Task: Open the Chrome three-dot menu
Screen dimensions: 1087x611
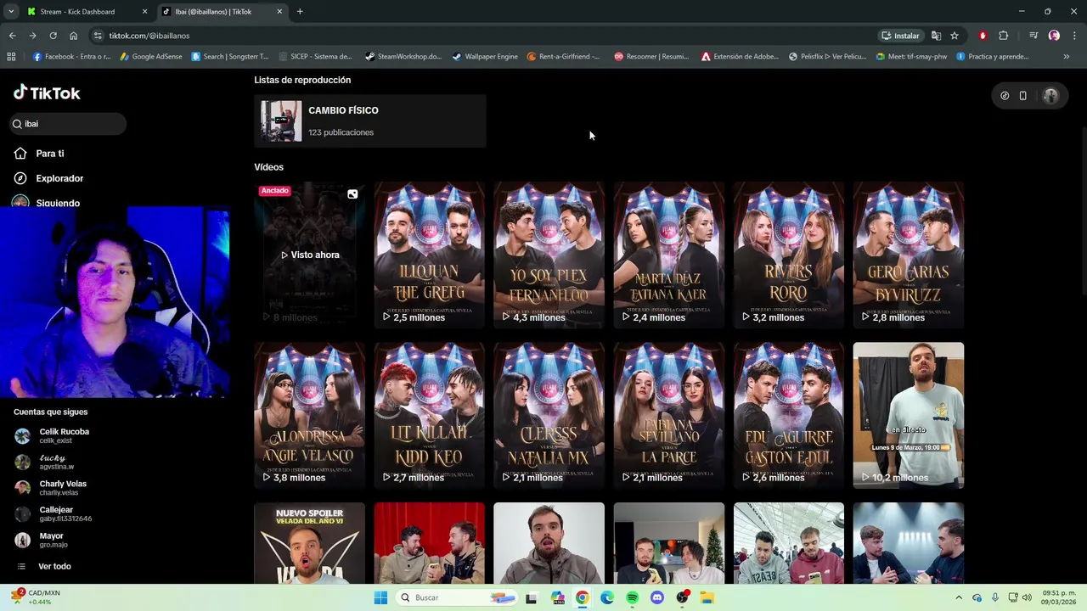Action: (x=1073, y=36)
